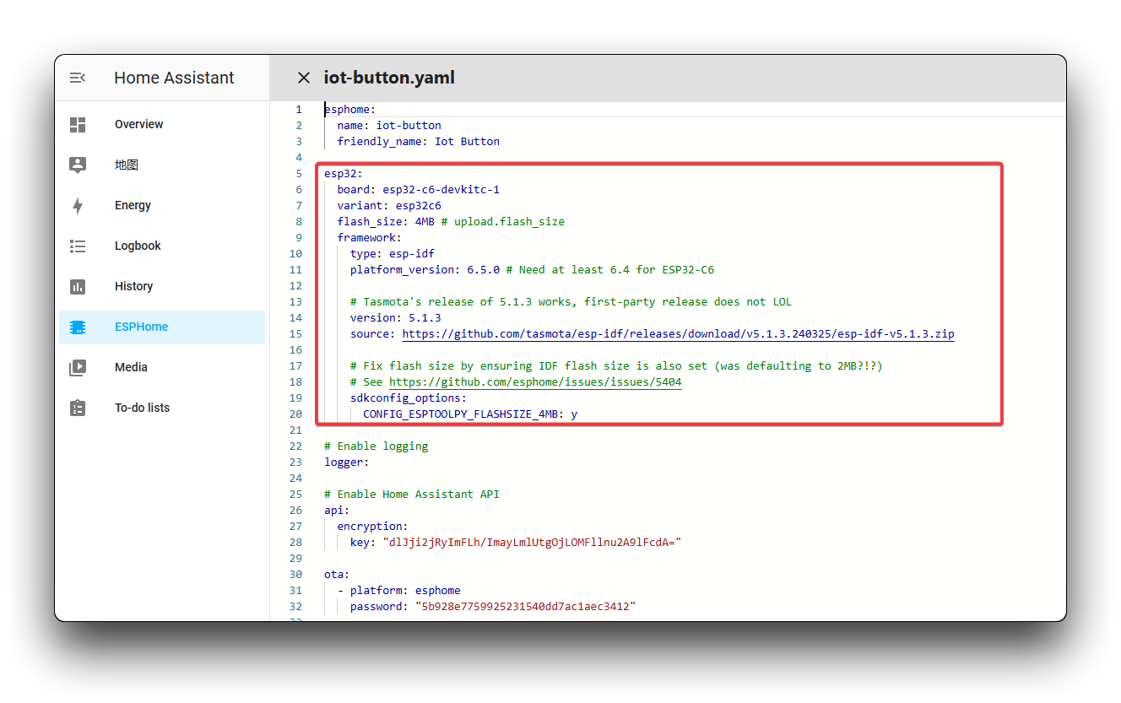Place cursor on 'esp32:' line
This screenshot has height=703, width=1121.
click(344, 173)
